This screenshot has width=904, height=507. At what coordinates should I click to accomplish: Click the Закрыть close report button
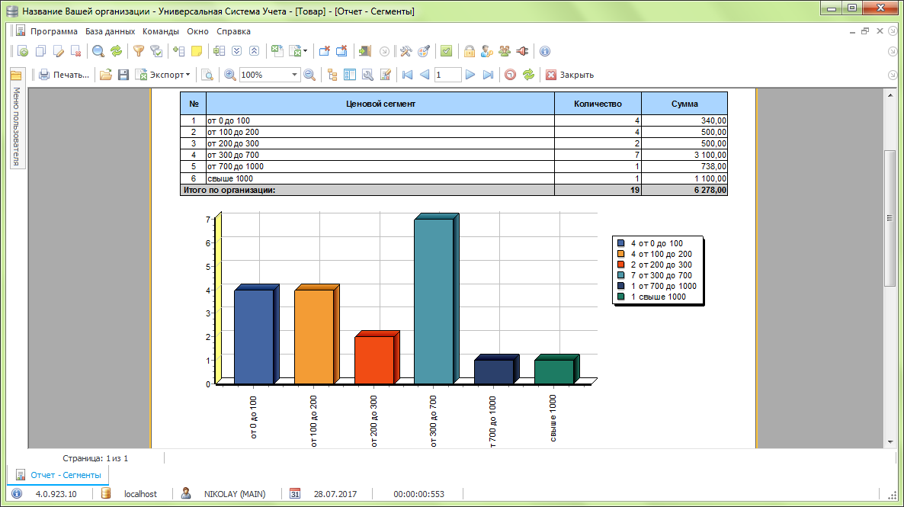click(x=569, y=75)
